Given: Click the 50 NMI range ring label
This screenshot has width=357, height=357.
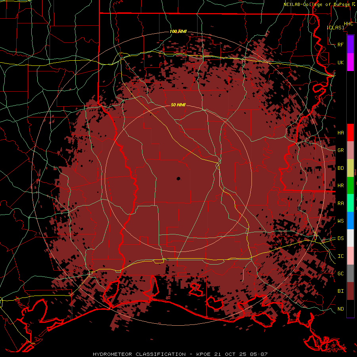Looking at the screenshot, I should tap(178, 105).
